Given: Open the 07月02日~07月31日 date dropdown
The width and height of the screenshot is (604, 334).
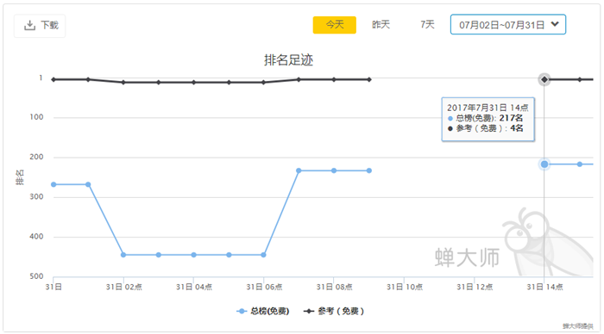Looking at the screenshot, I should [x=507, y=25].
